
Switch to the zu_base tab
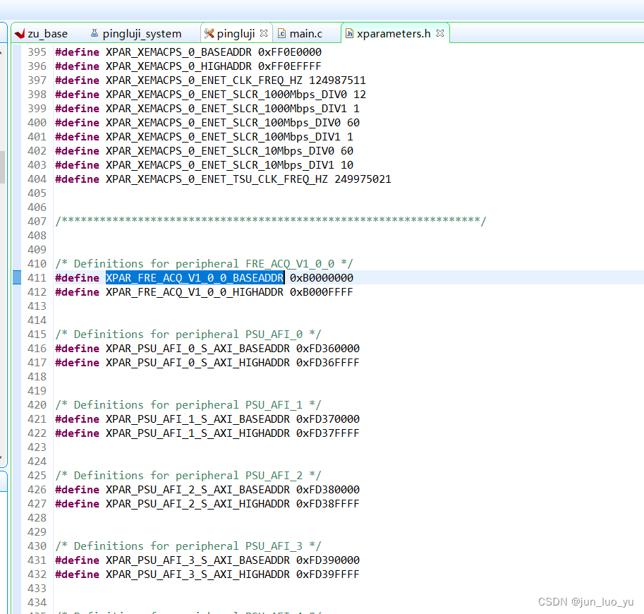click(x=47, y=33)
